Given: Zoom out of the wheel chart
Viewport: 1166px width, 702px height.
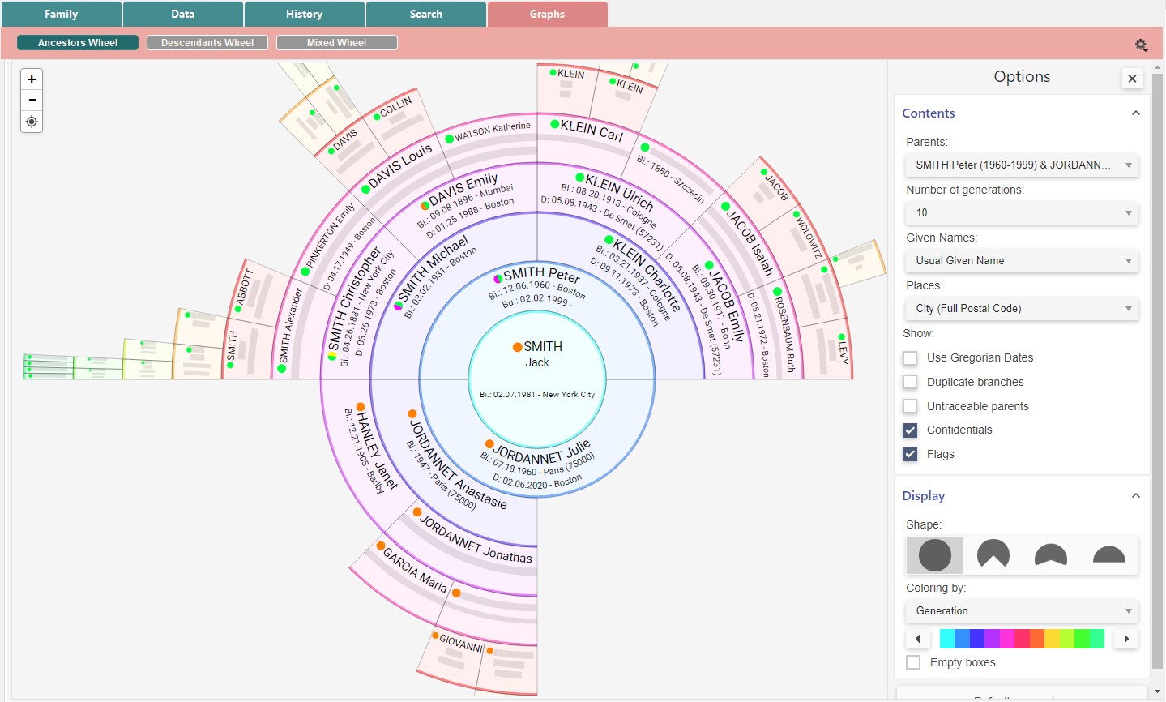Looking at the screenshot, I should coord(32,100).
